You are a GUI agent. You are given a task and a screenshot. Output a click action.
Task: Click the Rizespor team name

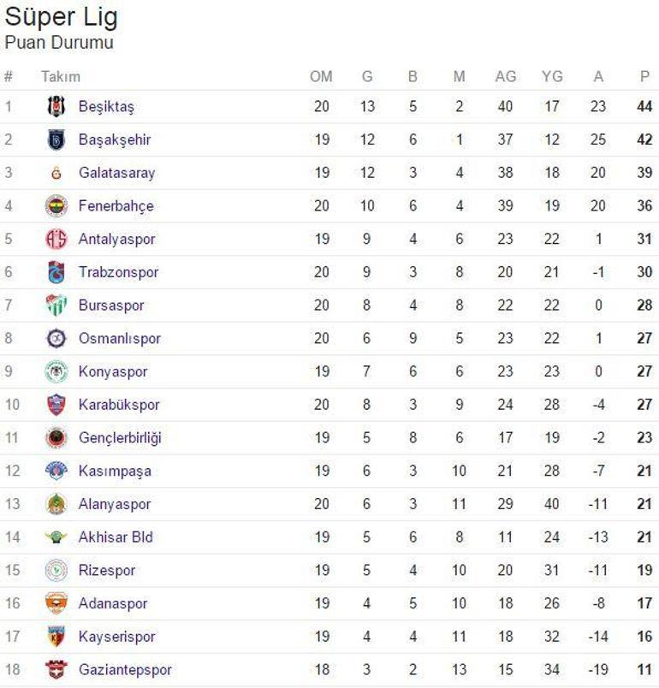point(106,570)
